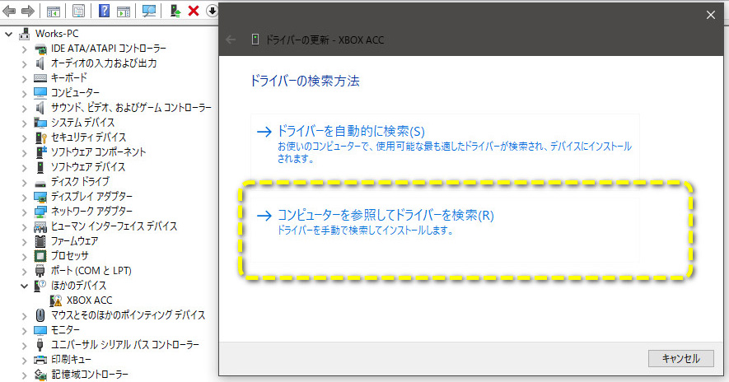Click the モニター label text
Image resolution: width=729 pixels, height=382 pixels.
point(65,330)
